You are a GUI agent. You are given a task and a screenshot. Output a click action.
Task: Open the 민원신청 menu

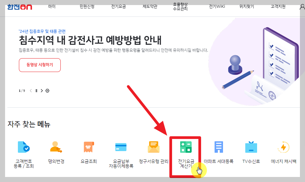coord(87,7)
